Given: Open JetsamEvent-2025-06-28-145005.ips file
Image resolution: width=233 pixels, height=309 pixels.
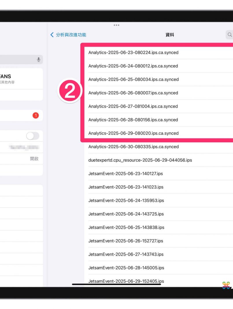Looking at the screenshot, I should click(126, 268).
